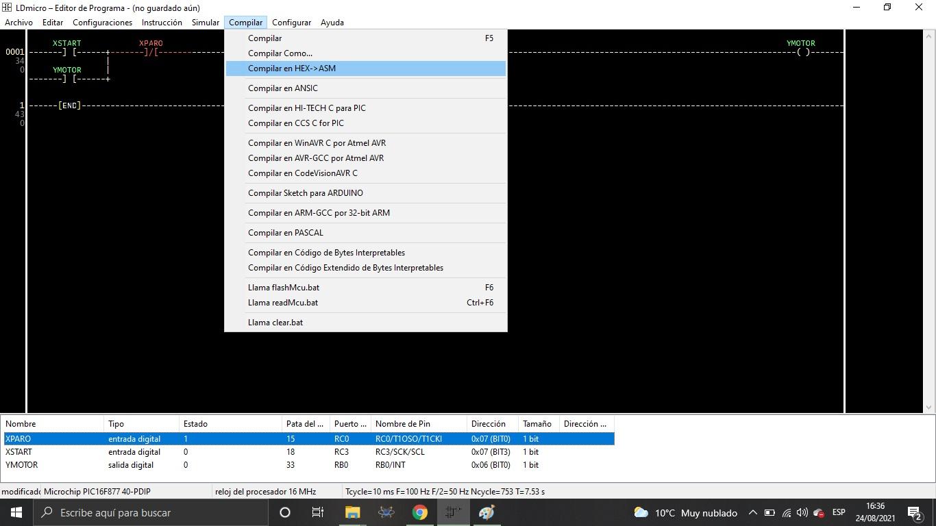Screen dimensions: 936x526
Task: Click the Tamaño column header
Action: (x=540, y=424)
